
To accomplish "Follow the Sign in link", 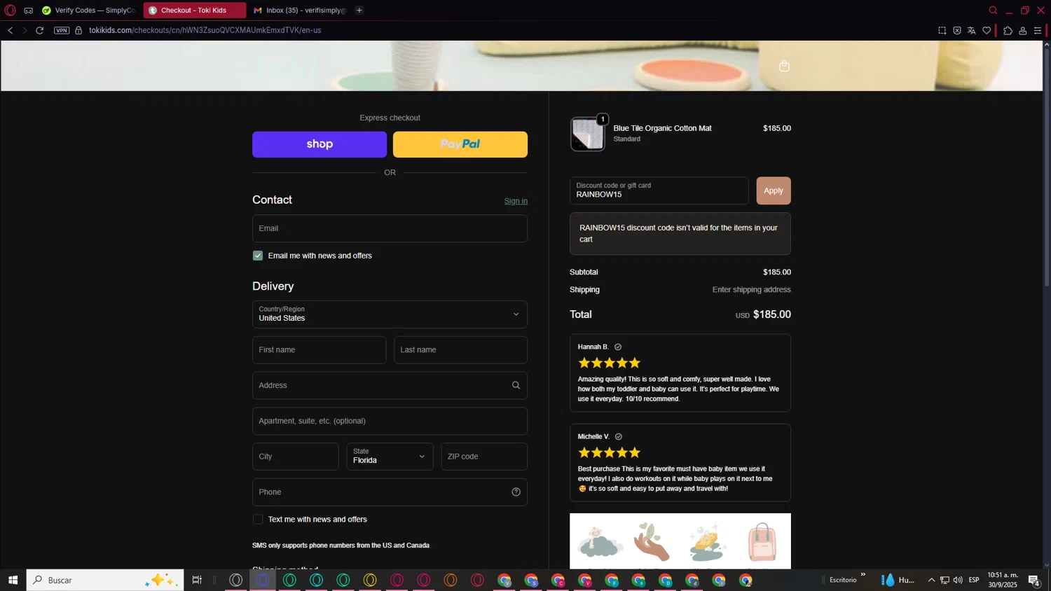I will (516, 201).
